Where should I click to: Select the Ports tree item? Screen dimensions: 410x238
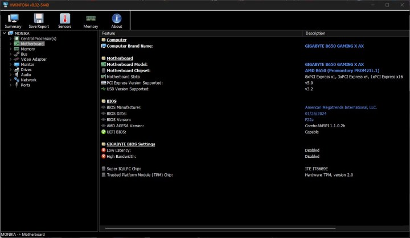pos(26,85)
